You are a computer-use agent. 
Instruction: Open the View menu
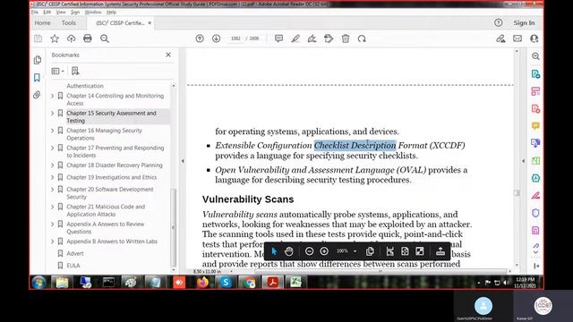[x=61, y=12]
